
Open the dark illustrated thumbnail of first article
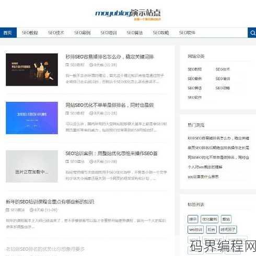pos(32,69)
